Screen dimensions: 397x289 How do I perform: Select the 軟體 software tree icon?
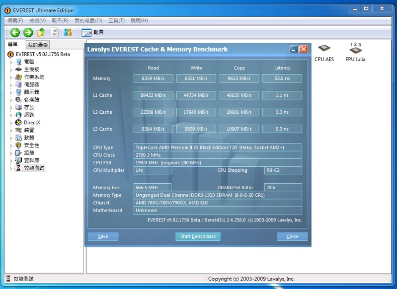tap(18, 138)
